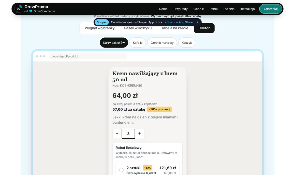This screenshot has width=295, height=175.
Task: Click the Rabat ilościowy heading
Action: 128,148
